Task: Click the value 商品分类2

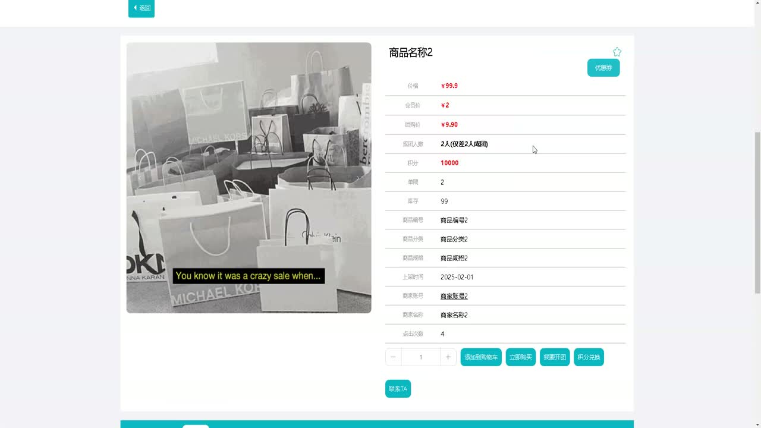Action: pyautogui.click(x=454, y=240)
